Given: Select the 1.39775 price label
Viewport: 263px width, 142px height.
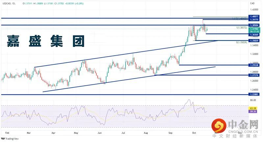Looking at the screenshot, I should point(254,20).
